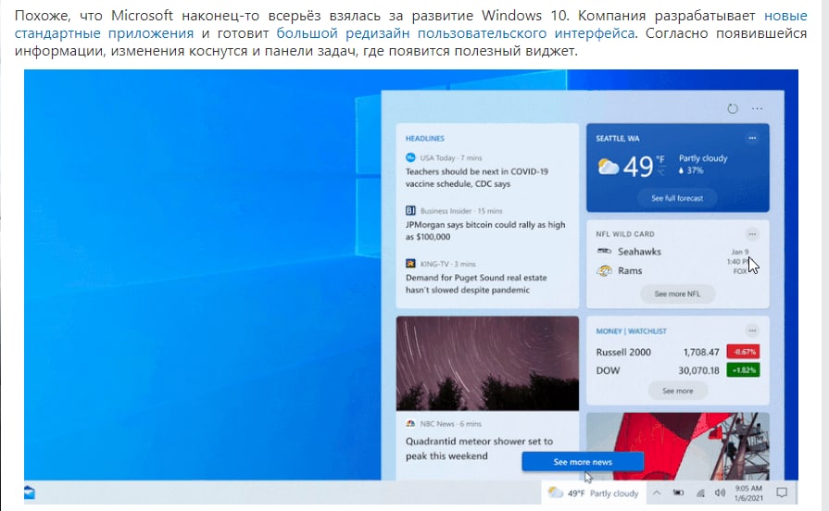Click 'See full forecast' button
This screenshot has width=829, height=511.
(x=677, y=198)
